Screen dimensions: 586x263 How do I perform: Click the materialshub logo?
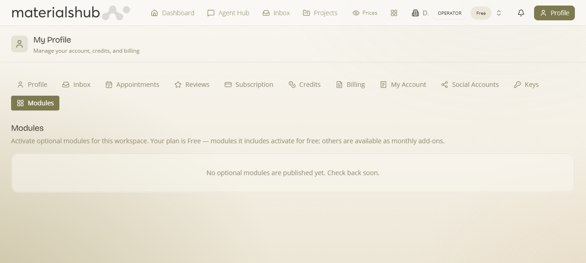70,12
